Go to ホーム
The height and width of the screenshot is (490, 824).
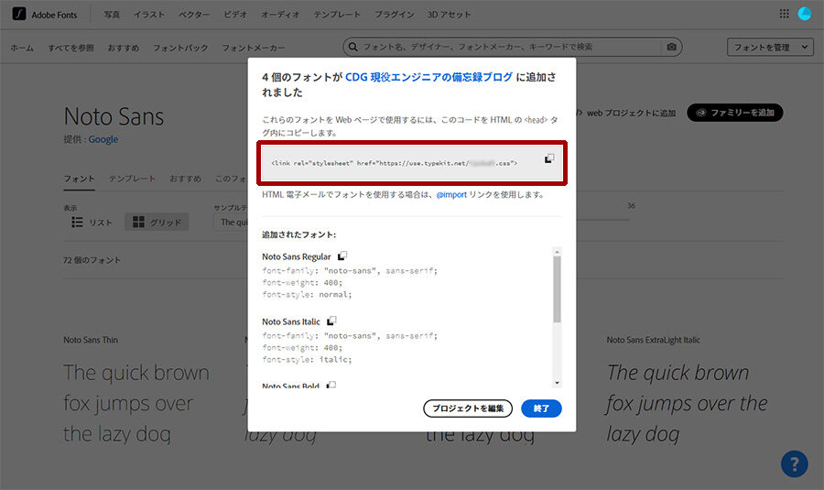22,48
